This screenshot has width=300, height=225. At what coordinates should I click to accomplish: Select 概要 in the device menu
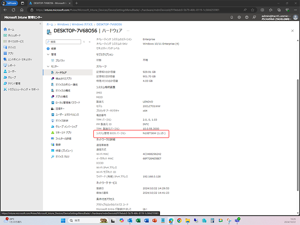click(x=51, y=48)
